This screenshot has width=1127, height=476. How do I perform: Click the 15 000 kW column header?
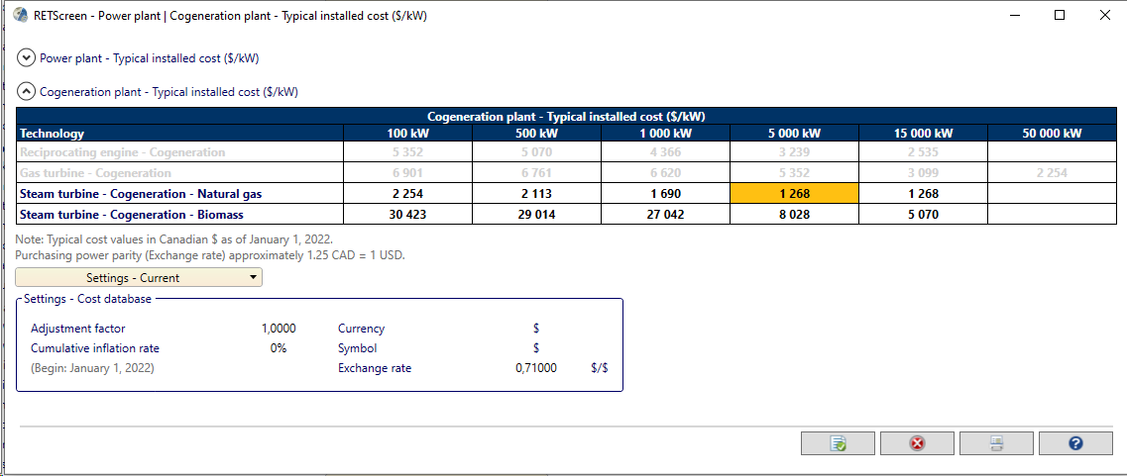click(x=923, y=133)
